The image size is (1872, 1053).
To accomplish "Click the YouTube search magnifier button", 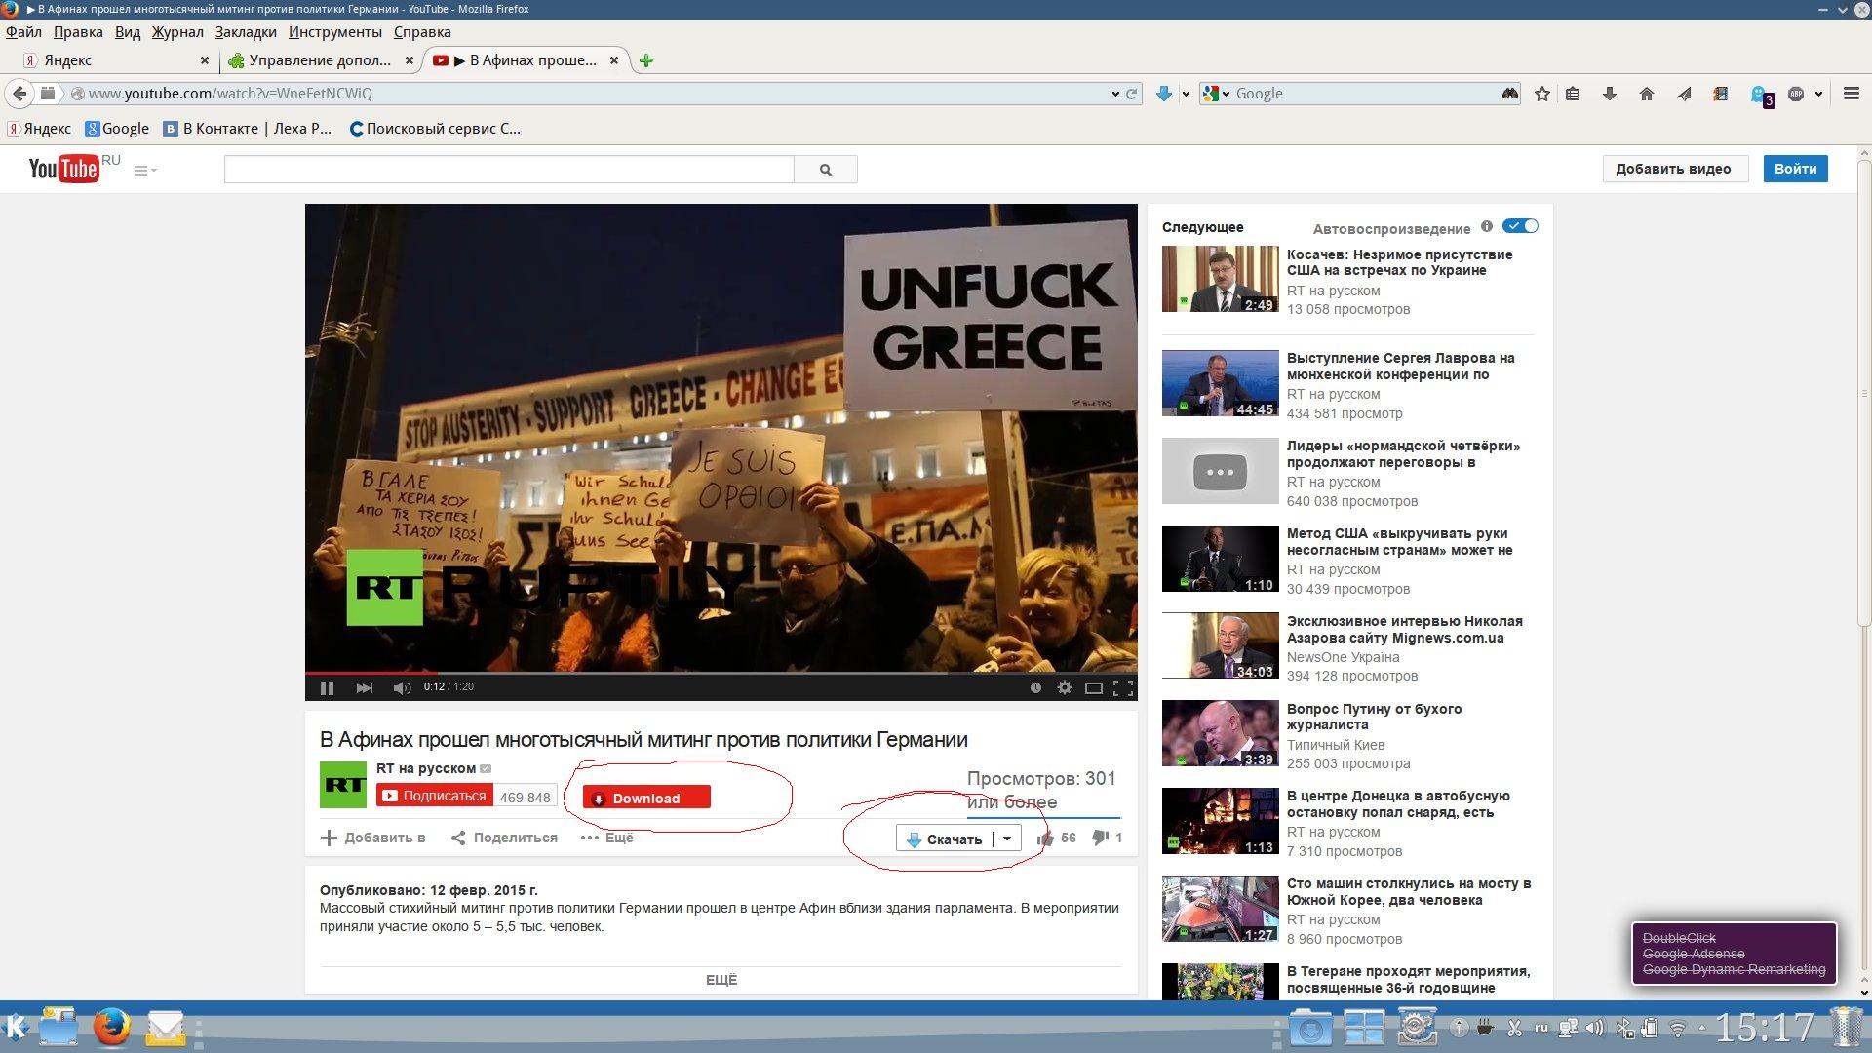I will (x=826, y=170).
